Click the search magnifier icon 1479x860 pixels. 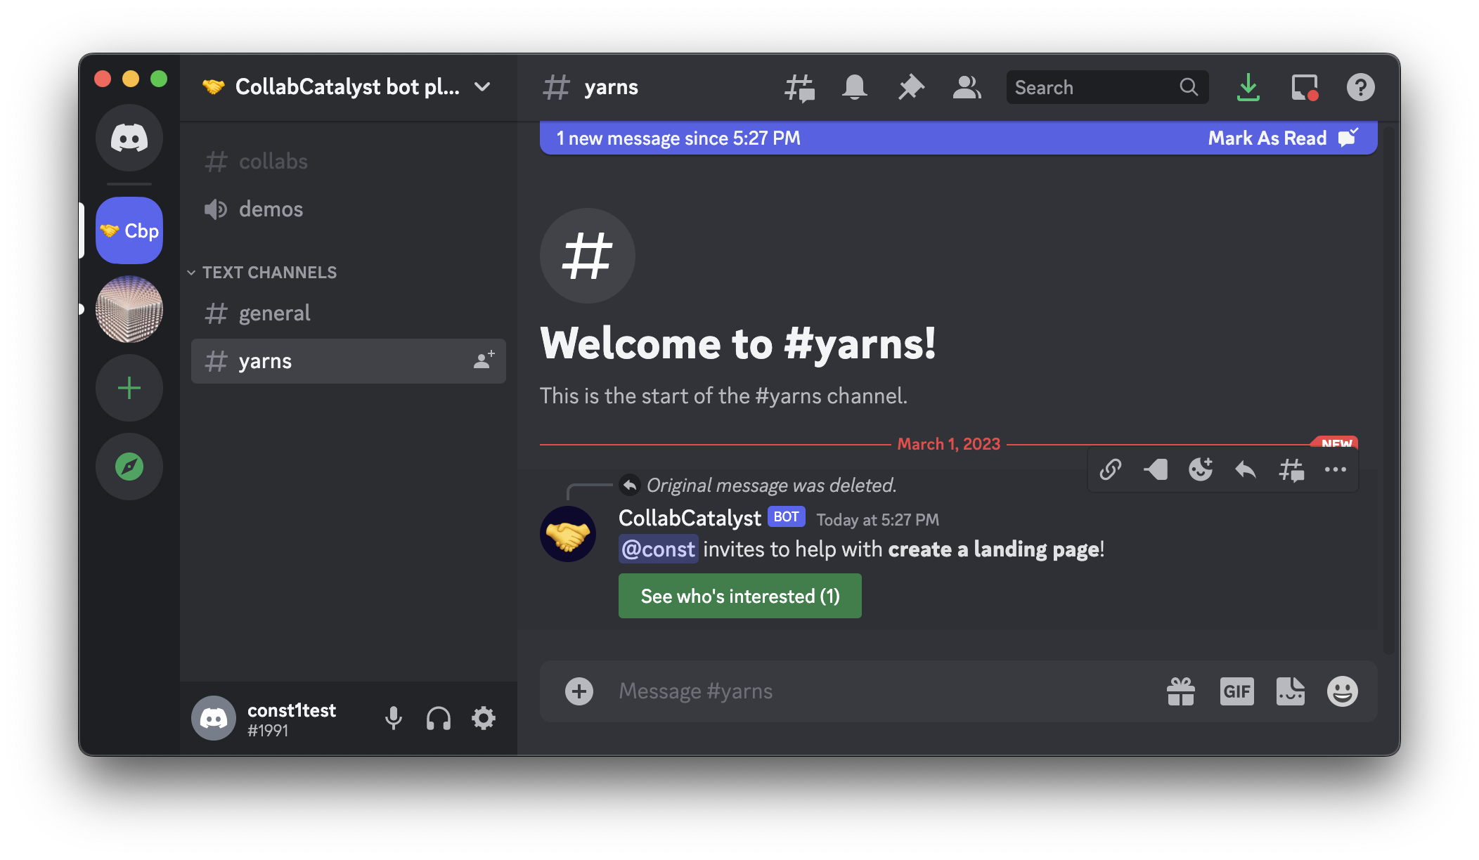1189,87
